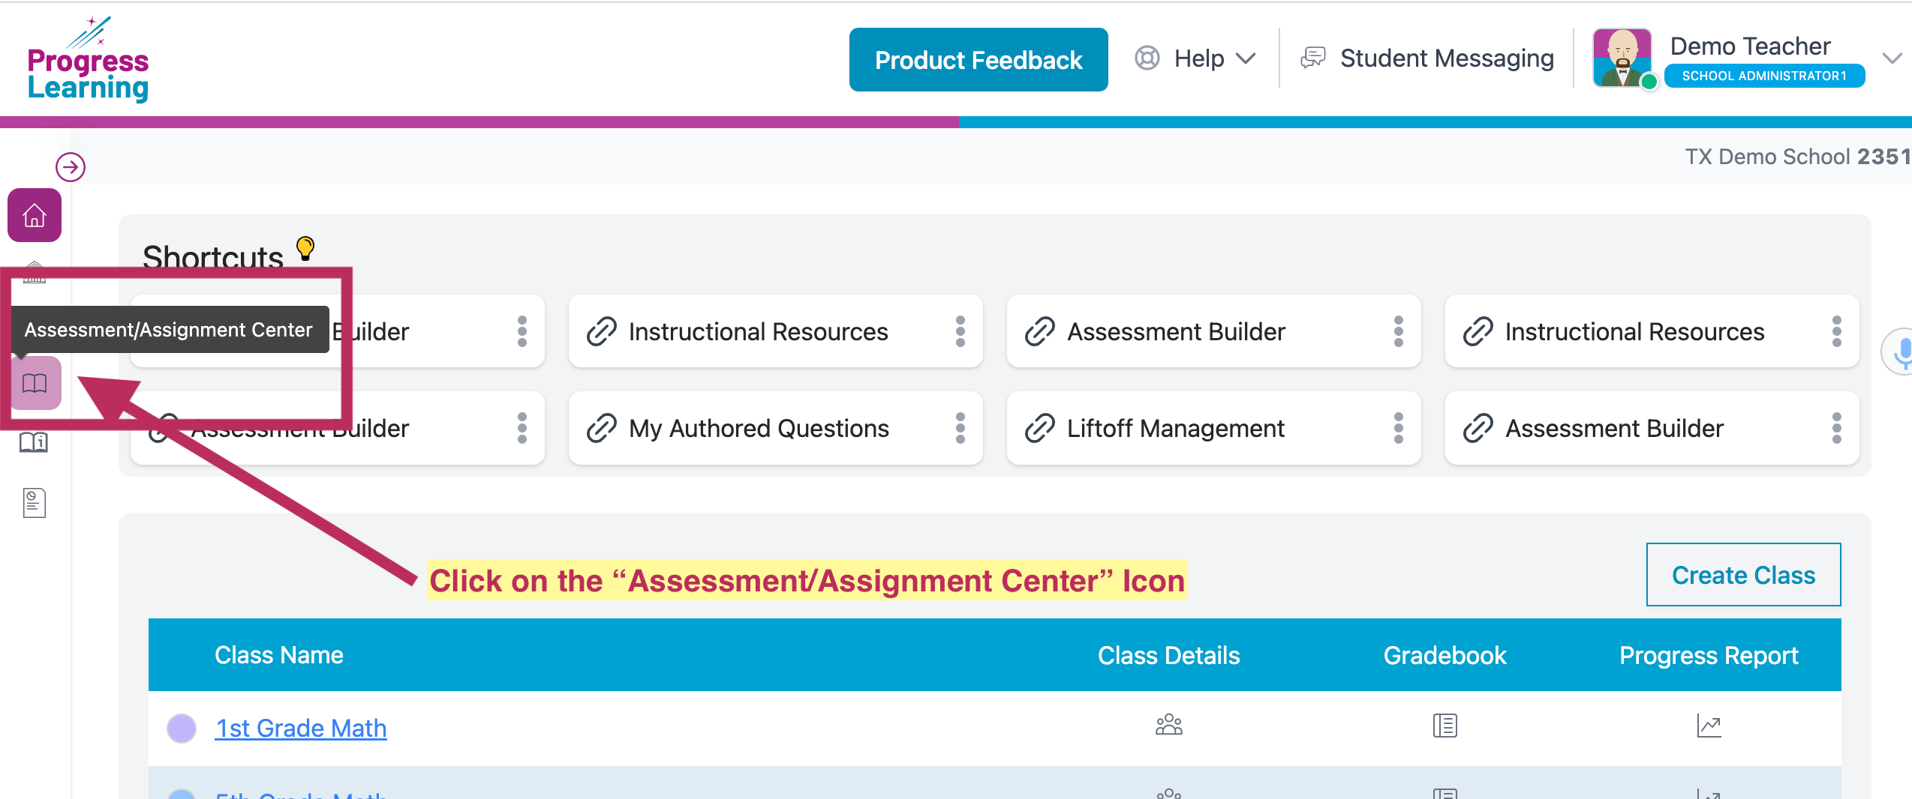Image resolution: width=1912 pixels, height=799 pixels.
Task: Open Student Messaging
Action: tap(1427, 58)
